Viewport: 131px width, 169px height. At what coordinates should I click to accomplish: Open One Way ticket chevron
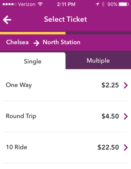[x=126, y=85]
